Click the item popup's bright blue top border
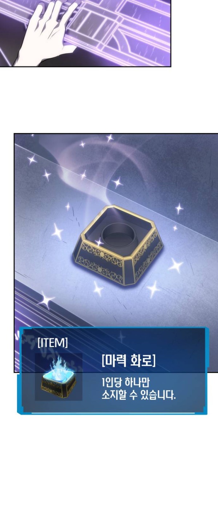Viewport: 218px width, 506px height. coord(113,330)
